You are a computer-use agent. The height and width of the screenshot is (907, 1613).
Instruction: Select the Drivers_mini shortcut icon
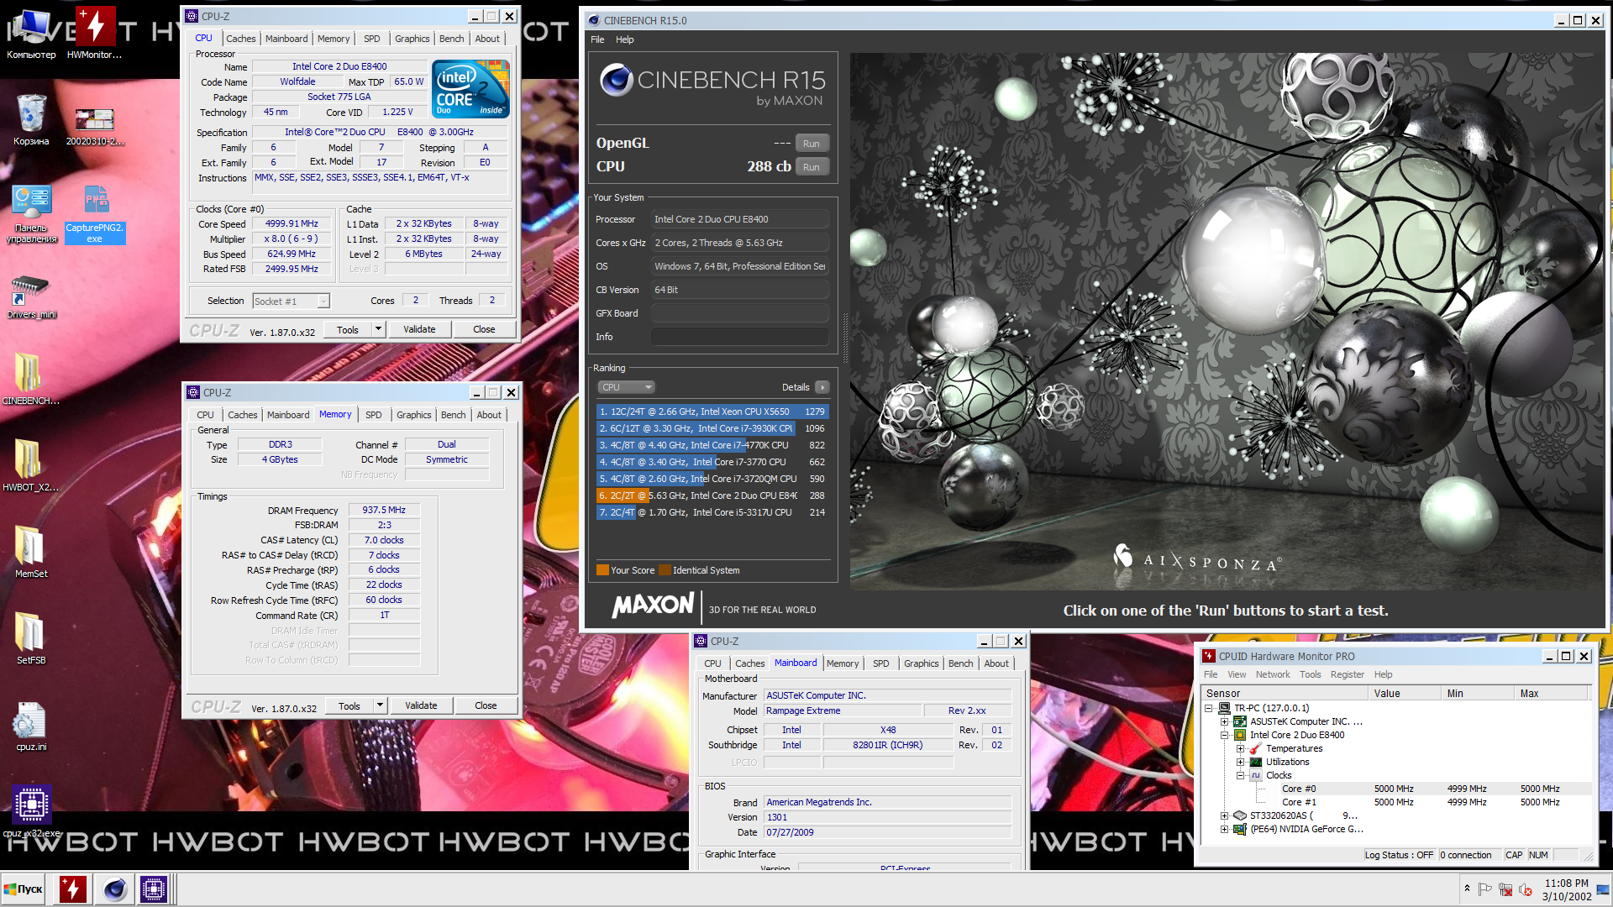pos(31,296)
